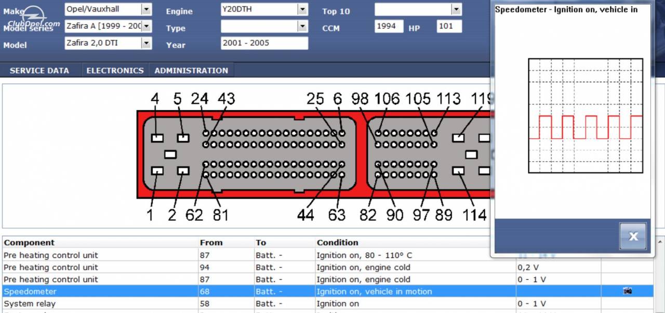Click pin label 90 on the connector diagram
The height and width of the screenshot is (313, 665).
click(x=394, y=214)
